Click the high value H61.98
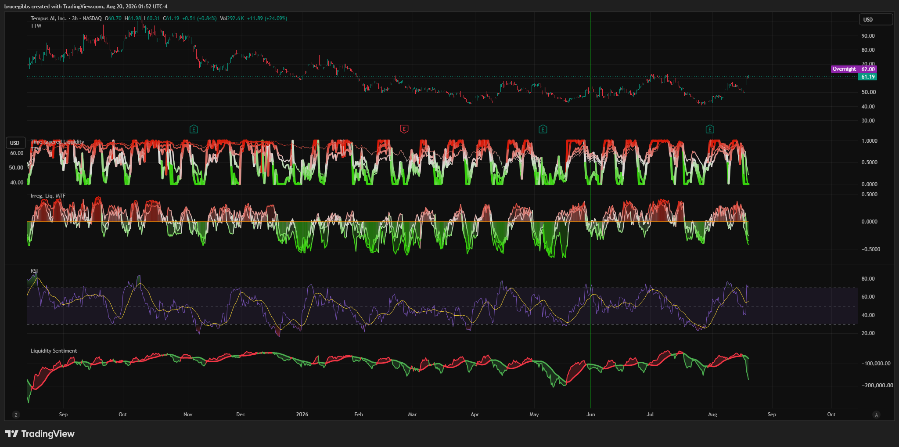This screenshot has height=447, width=899. tap(133, 18)
